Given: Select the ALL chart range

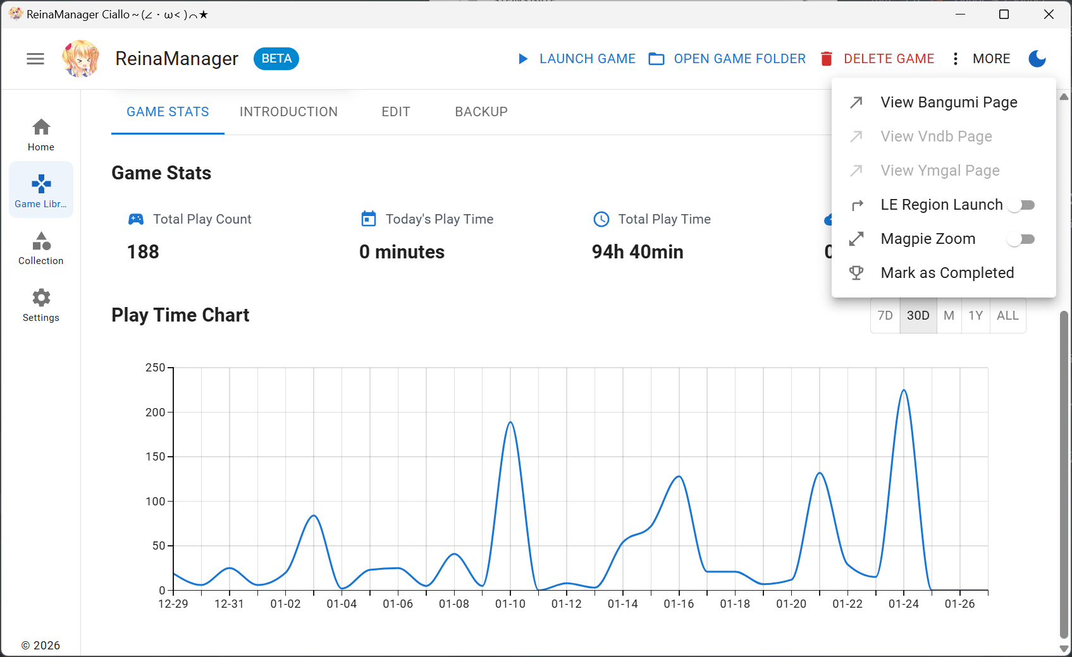Looking at the screenshot, I should point(1008,316).
